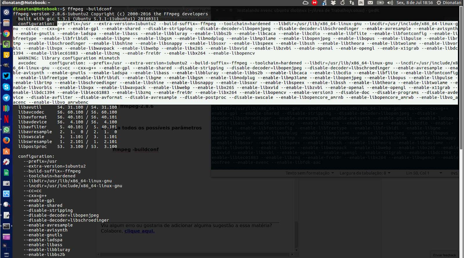464x258 pixels.
Task: Launch GIMP from the launcher
Action: coord(6,66)
